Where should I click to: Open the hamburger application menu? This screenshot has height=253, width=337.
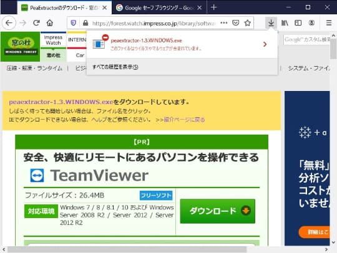click(329, 23)
